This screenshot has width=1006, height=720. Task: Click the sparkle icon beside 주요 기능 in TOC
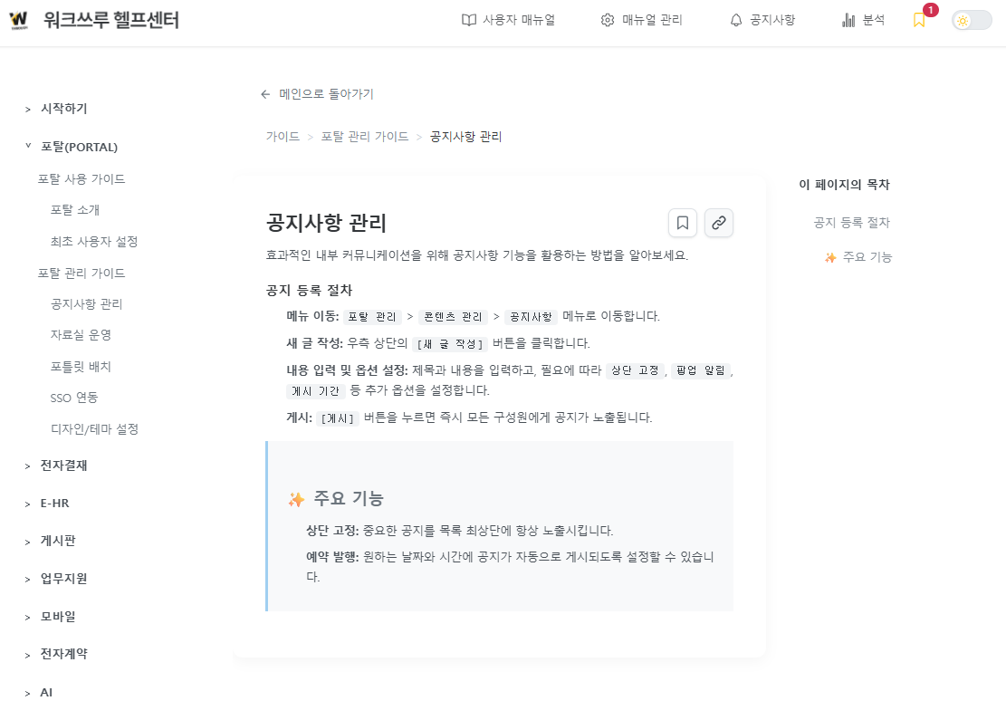(x=829, y=257)
